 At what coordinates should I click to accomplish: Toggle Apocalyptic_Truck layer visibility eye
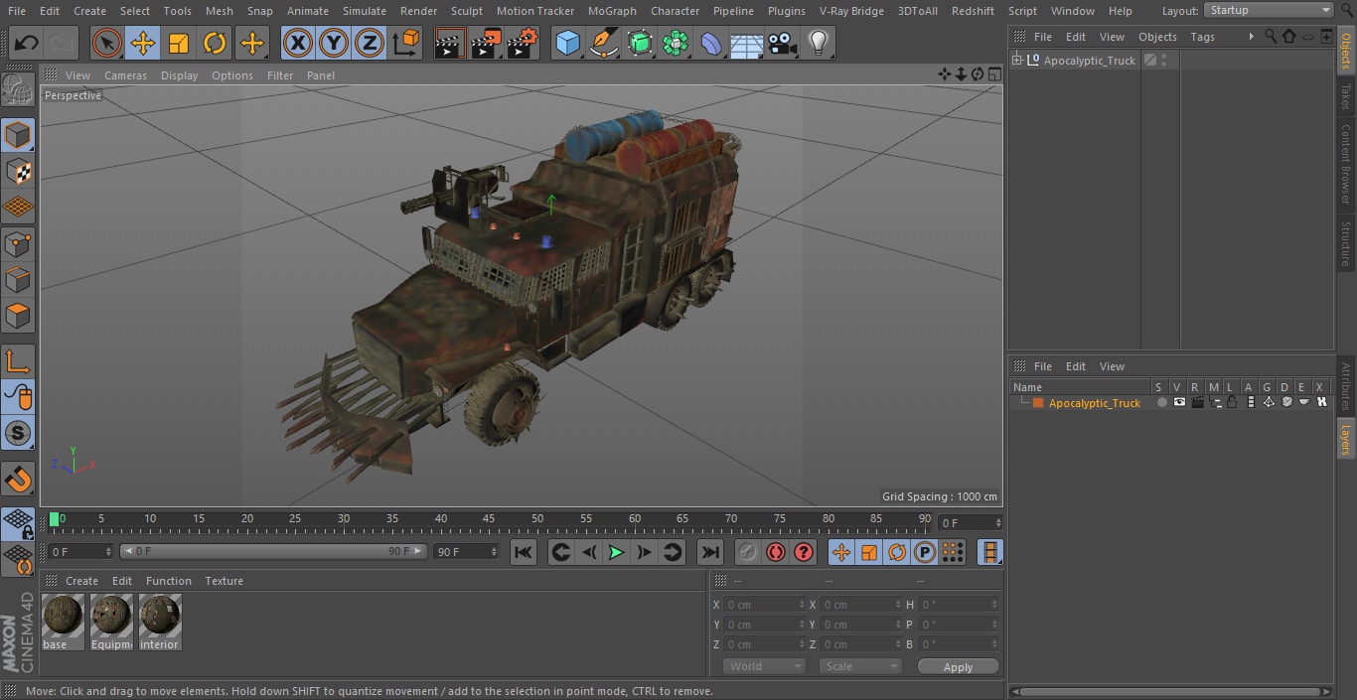click(1179, 402)
